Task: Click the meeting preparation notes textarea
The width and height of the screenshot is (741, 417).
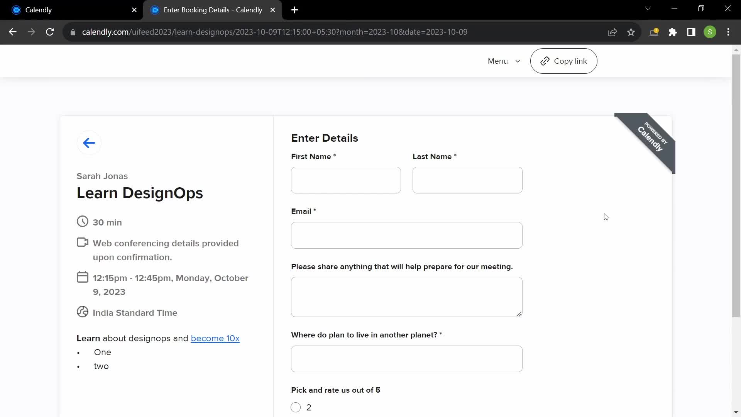Action: point(407,297)
